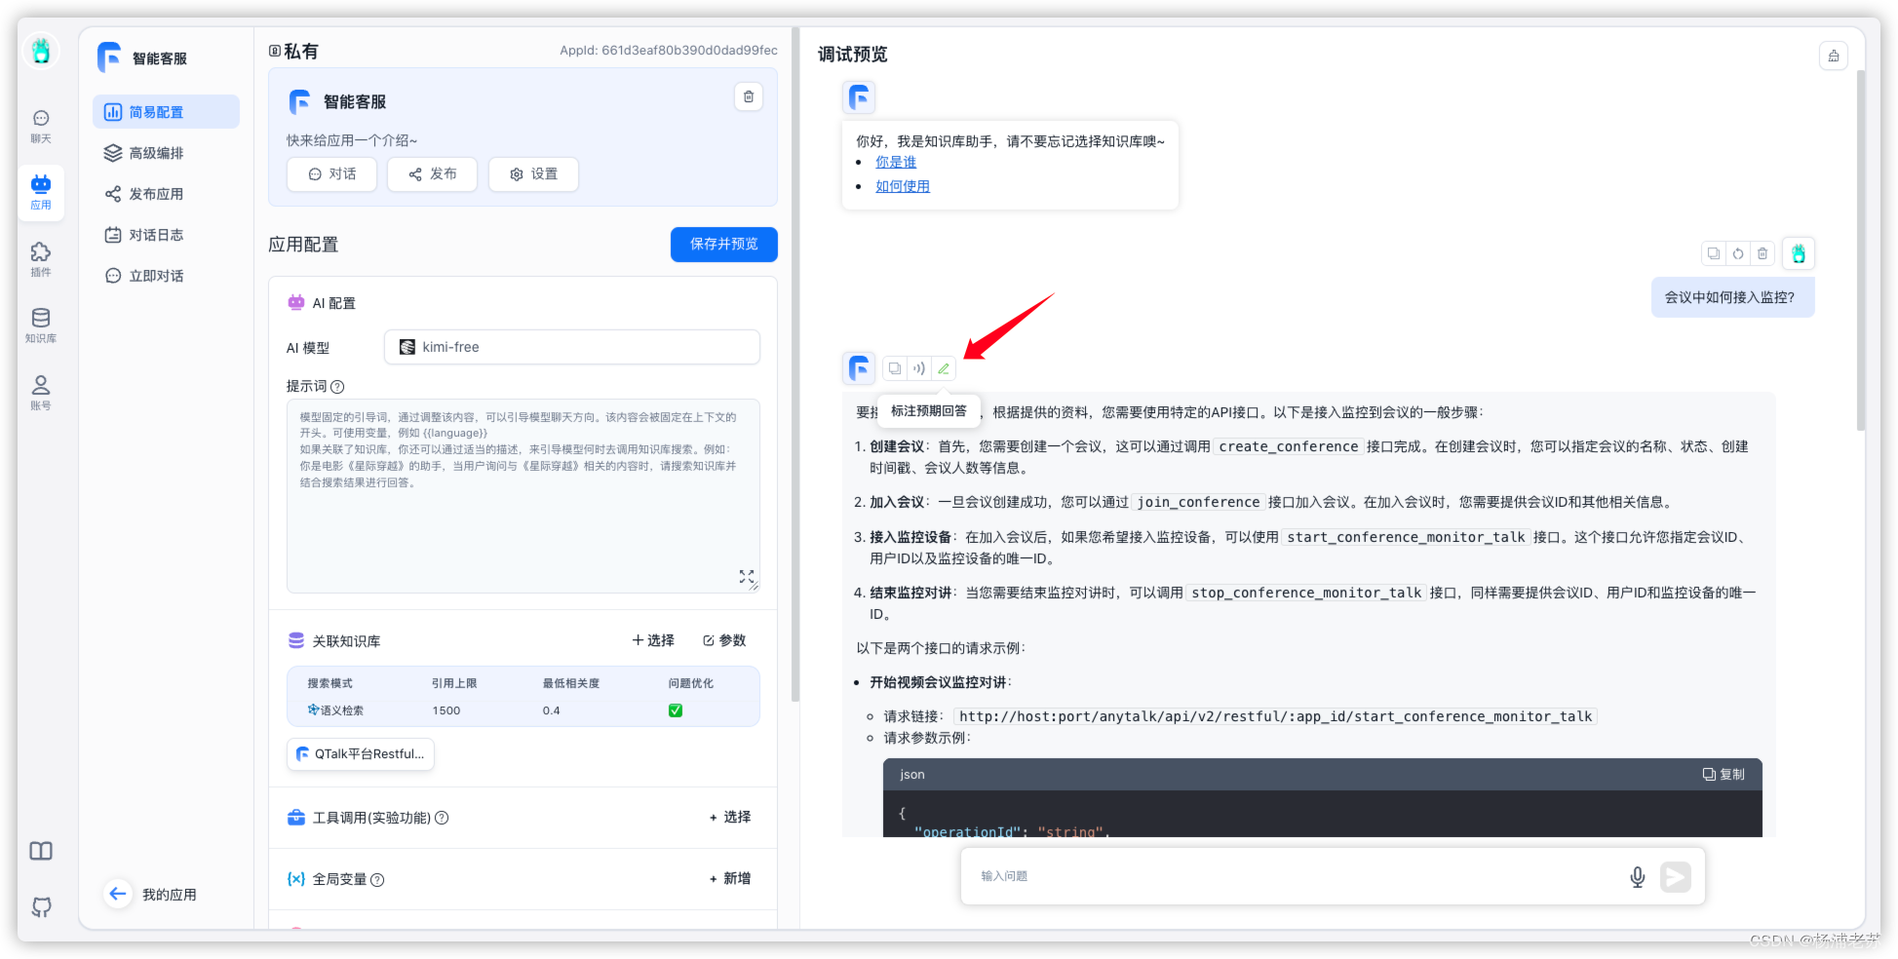Click the 标注预期回答 green pencil icon
The width and height of the screenshot is (1898, 959).
tap(942, 367)
